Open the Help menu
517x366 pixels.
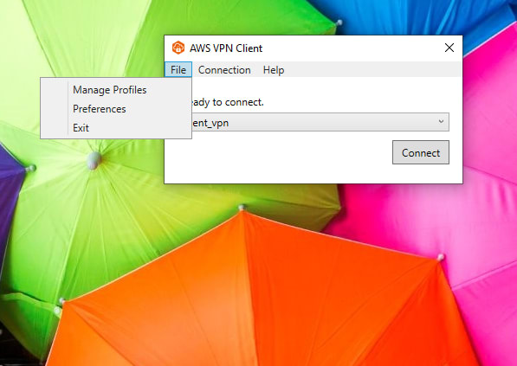(x=274, y=70)
